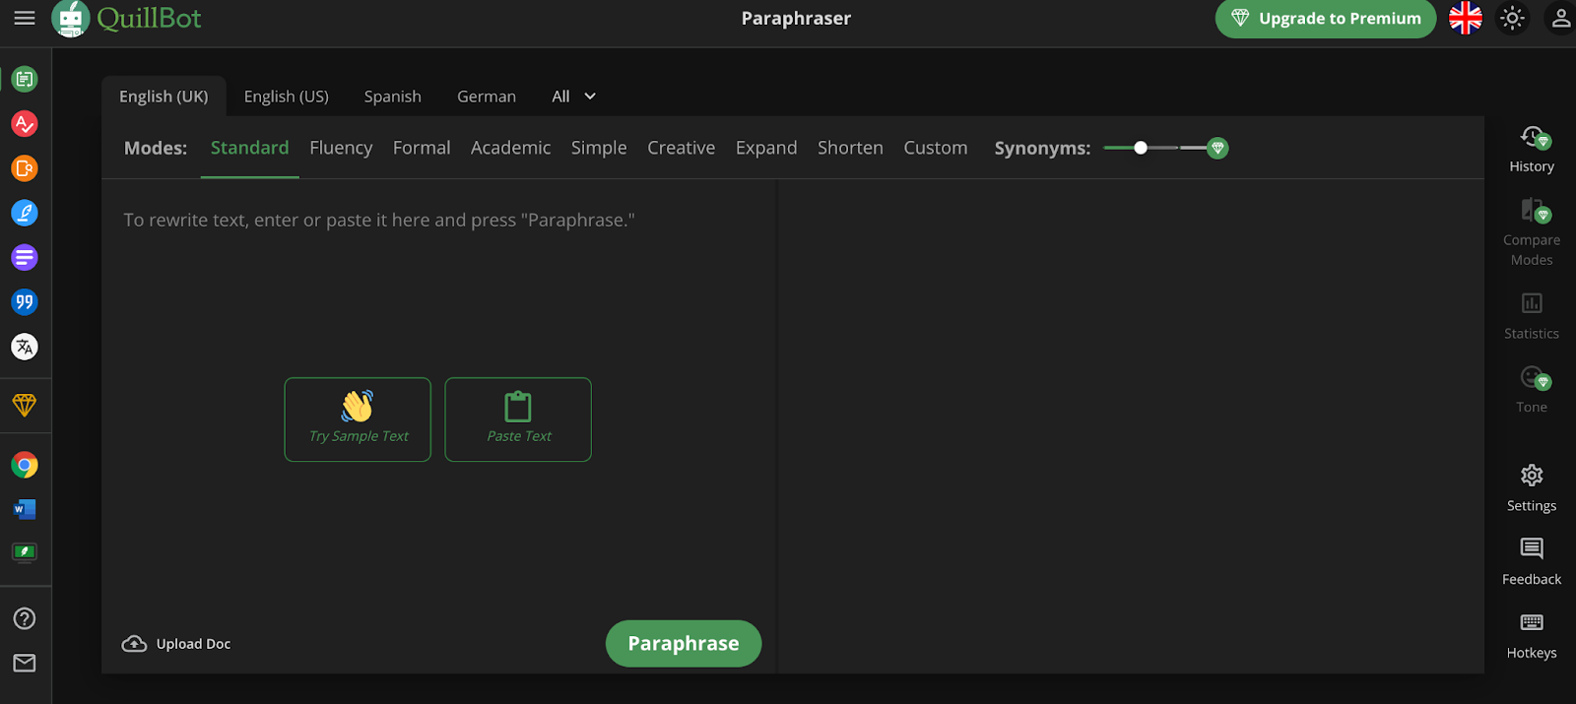Click the Try Sample Text button
This screenshot has height=704, width=1576.
point(358,419)
